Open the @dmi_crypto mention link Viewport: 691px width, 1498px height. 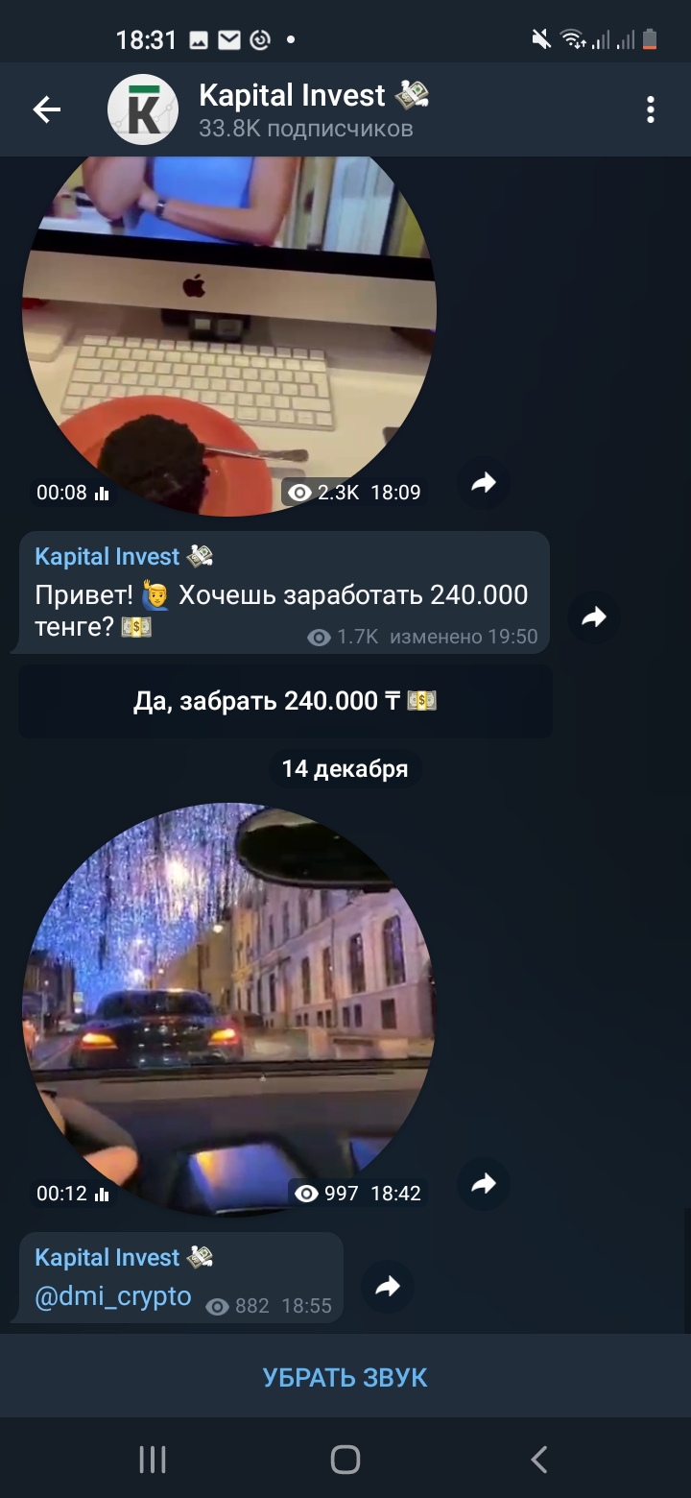113,1297
